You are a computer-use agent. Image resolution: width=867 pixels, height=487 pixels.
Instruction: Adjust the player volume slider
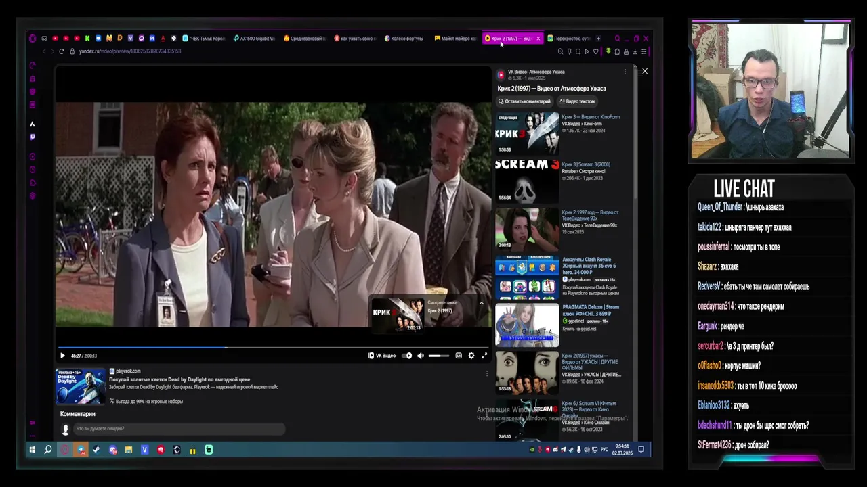(x=438, y=356)
